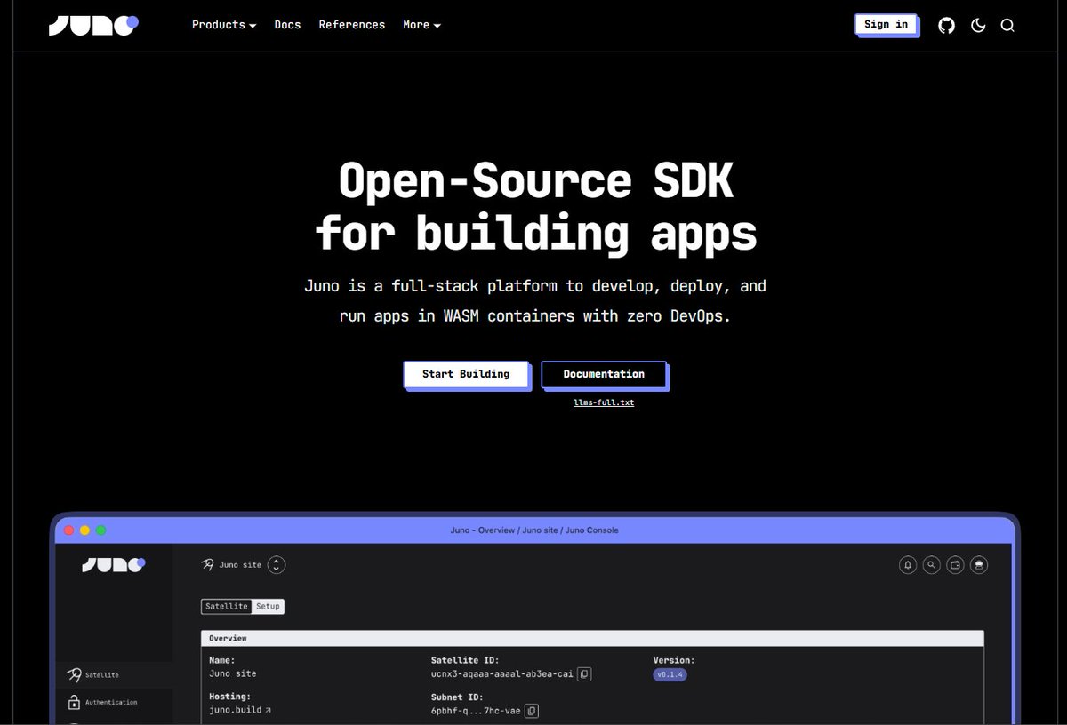Click the Juno logo in the navbar
The width and height of the screenshot is (1067, 725).
click(93, 25)
